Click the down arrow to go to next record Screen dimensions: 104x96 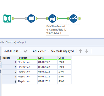[x=87, y=51]
